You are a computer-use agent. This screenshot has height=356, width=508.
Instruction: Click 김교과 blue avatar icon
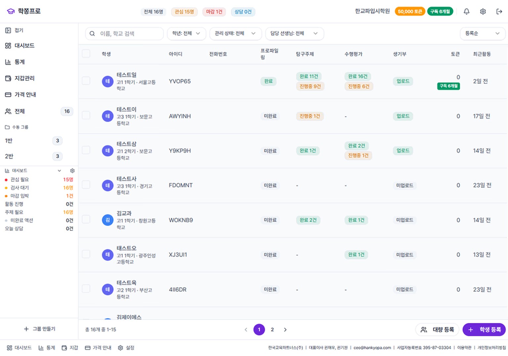coord(107,220)
